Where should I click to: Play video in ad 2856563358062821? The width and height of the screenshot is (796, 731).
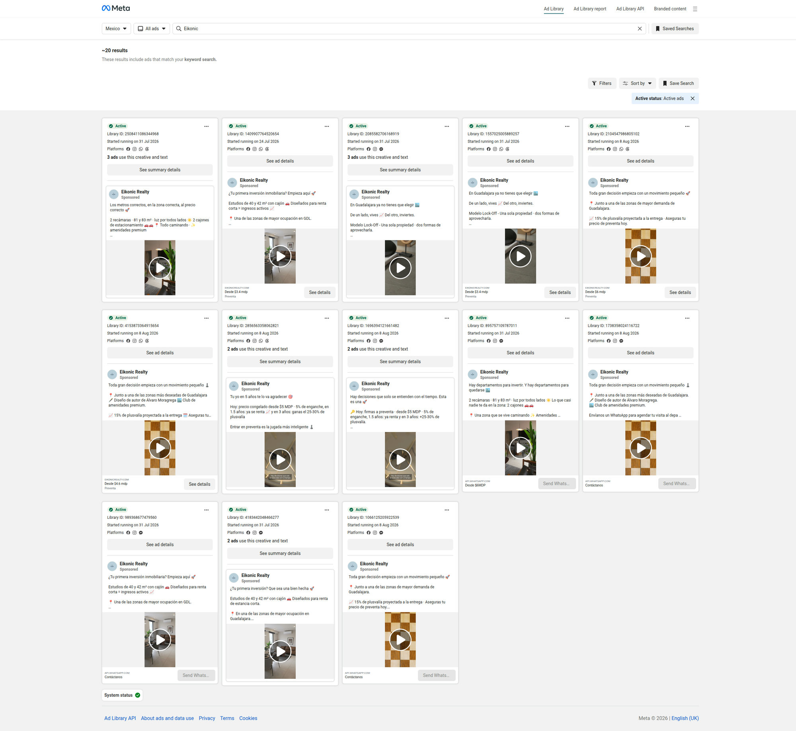coord(280,460)
